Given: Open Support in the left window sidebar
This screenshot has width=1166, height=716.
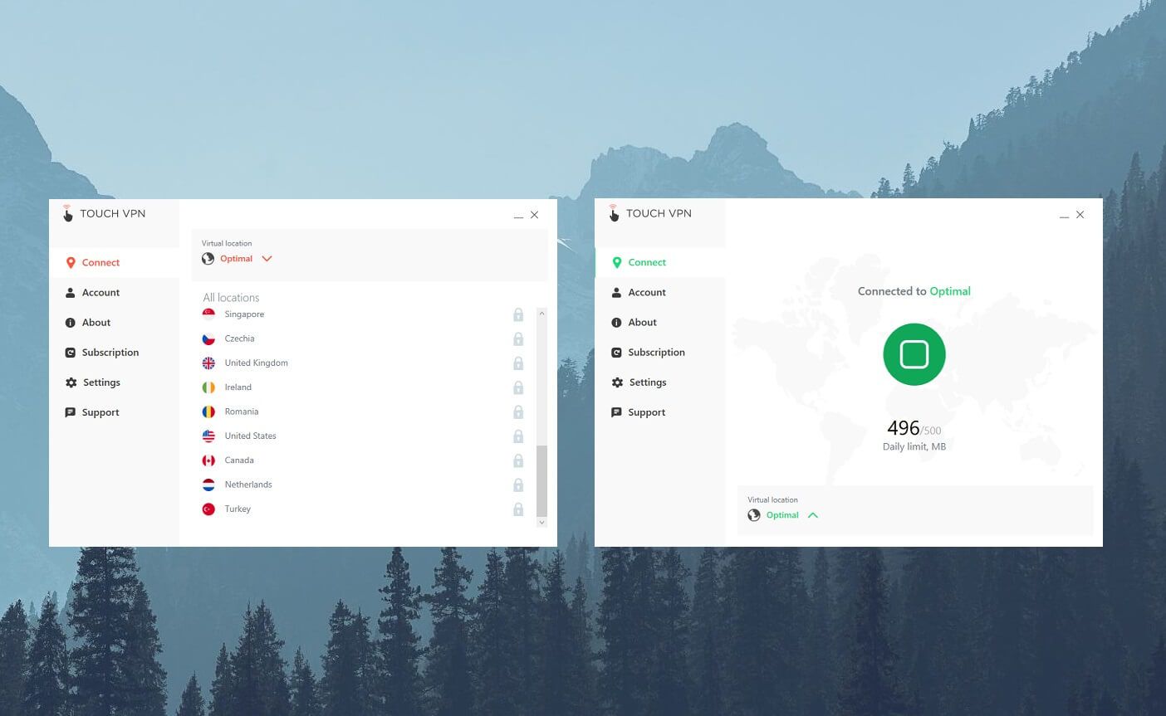Looking at the screenshot, I should (x=115, y=412).
